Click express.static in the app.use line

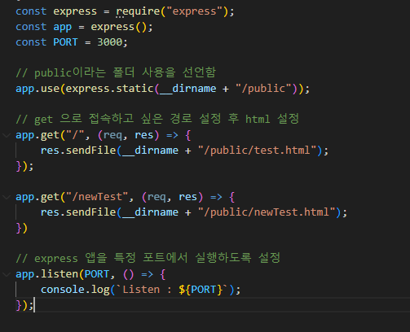tap(110, 89)
